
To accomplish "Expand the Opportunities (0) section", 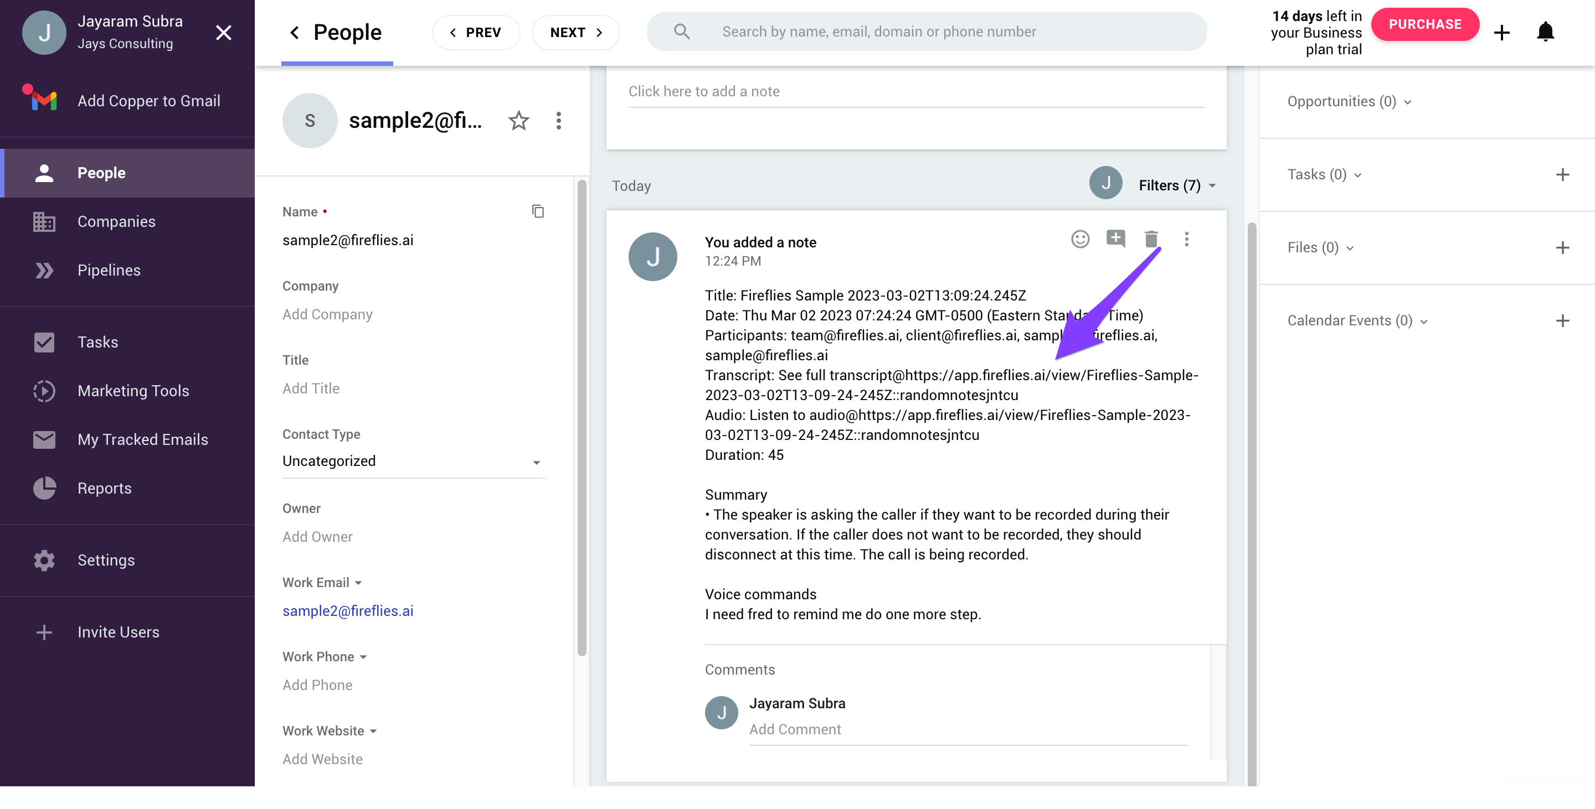I will pos(1349,101).
